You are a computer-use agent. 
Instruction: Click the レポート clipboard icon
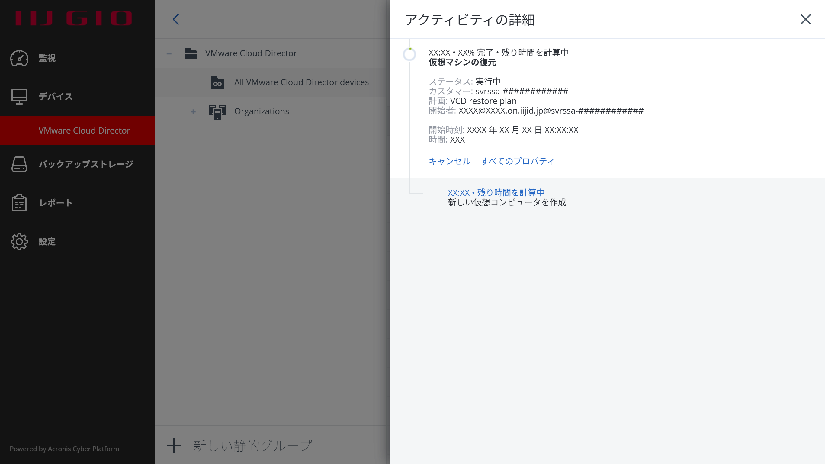[x=19, y=203]
